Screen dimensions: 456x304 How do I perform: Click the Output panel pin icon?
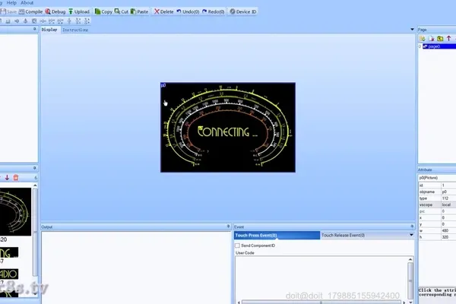[x=228, y=226]
